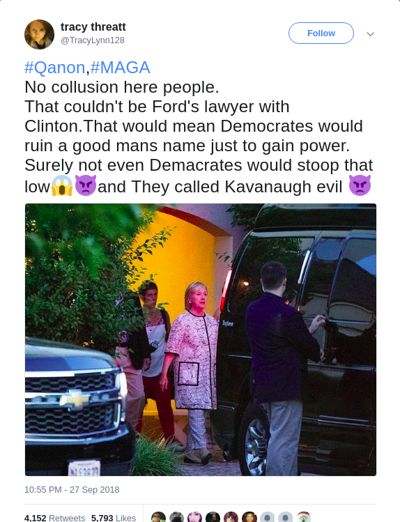Screen dimensions: 400x522
Task: Click the second default gray silhouette avatar
Action: [x=286, y=518]
